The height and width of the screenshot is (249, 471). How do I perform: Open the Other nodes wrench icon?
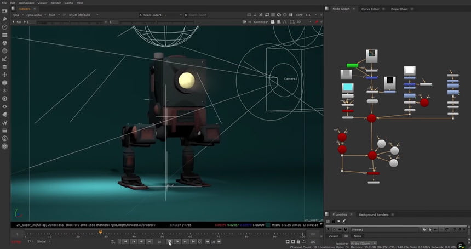(4, 123)
